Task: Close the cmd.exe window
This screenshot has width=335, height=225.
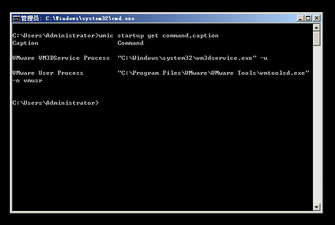Action: tap(316, 18)
